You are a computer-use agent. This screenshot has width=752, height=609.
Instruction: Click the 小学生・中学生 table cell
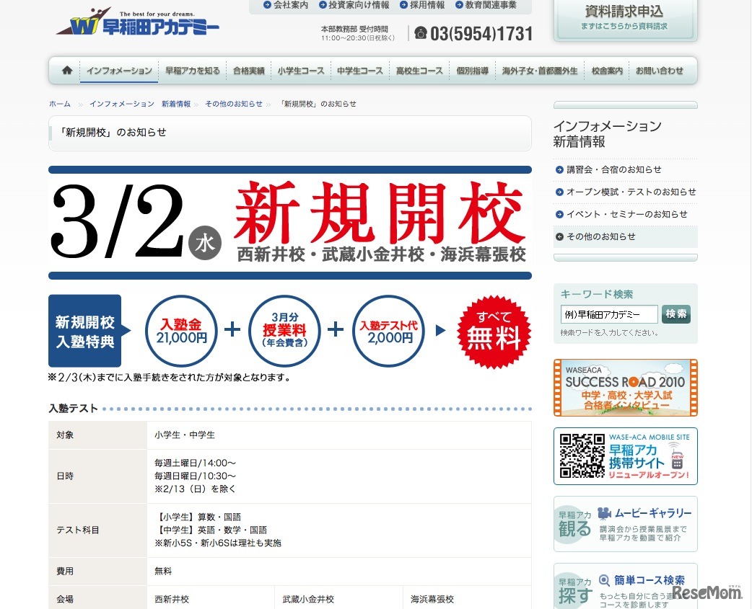[339, 435]
